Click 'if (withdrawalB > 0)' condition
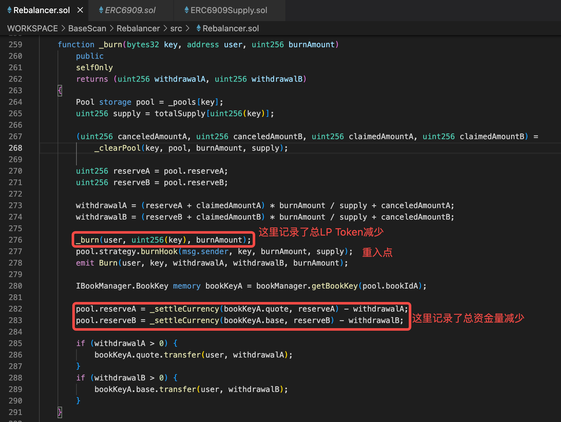Screen dimensions: 561x422 (x=122, y=378)
